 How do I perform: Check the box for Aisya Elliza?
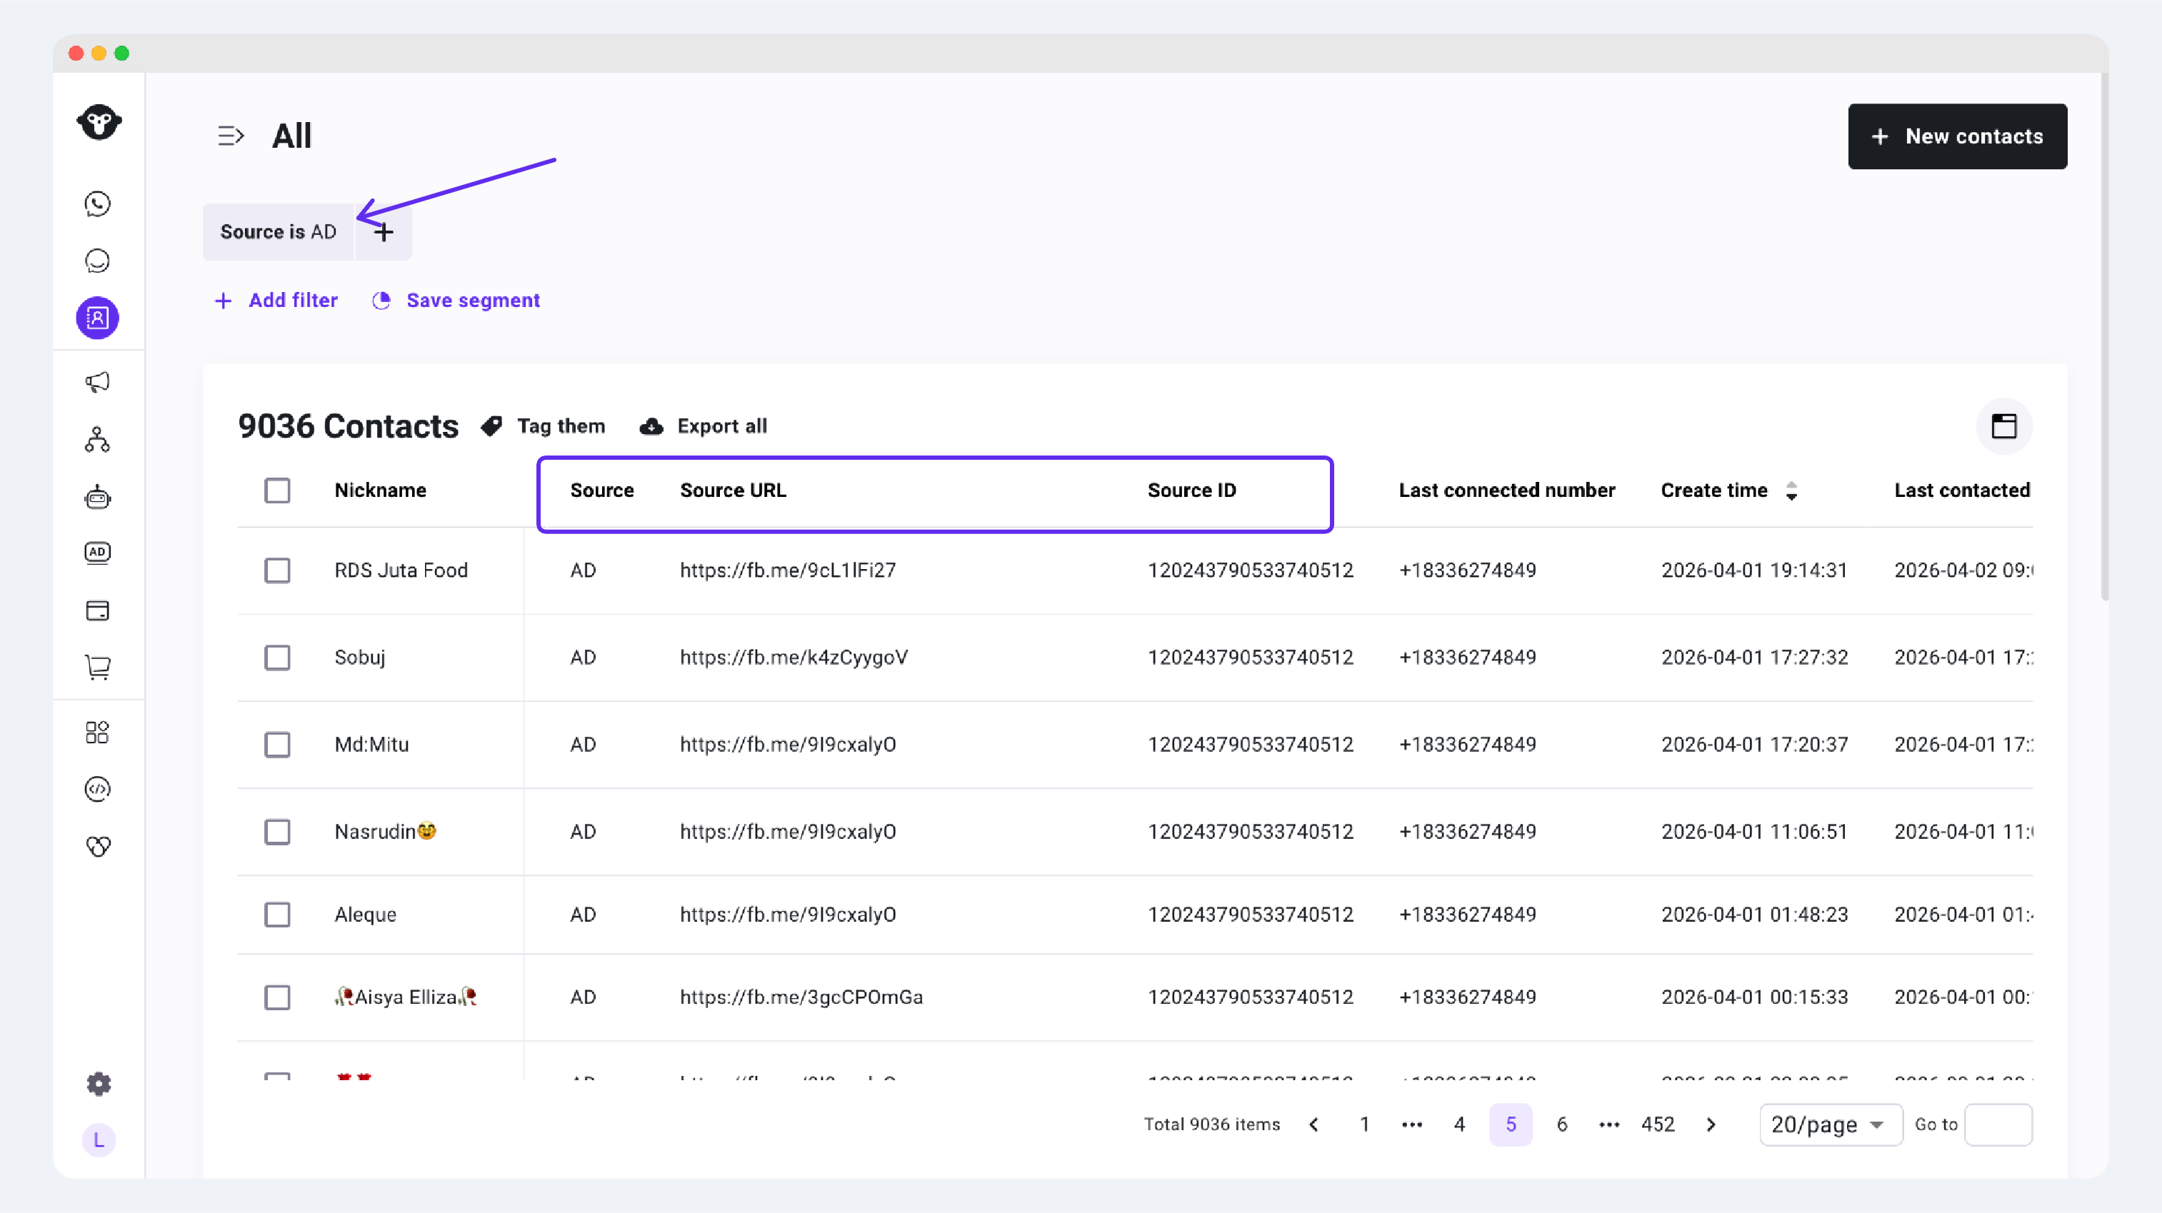pyautogui.click(x=277, y=997)
